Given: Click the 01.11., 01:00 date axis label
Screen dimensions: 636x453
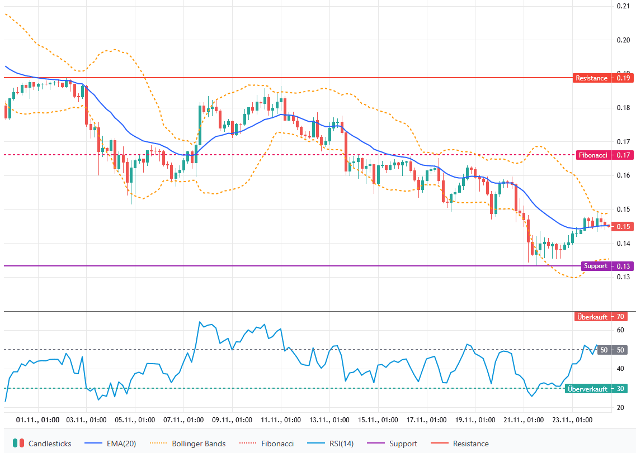Looking at the screenshot, I should [x=38, y=419].
